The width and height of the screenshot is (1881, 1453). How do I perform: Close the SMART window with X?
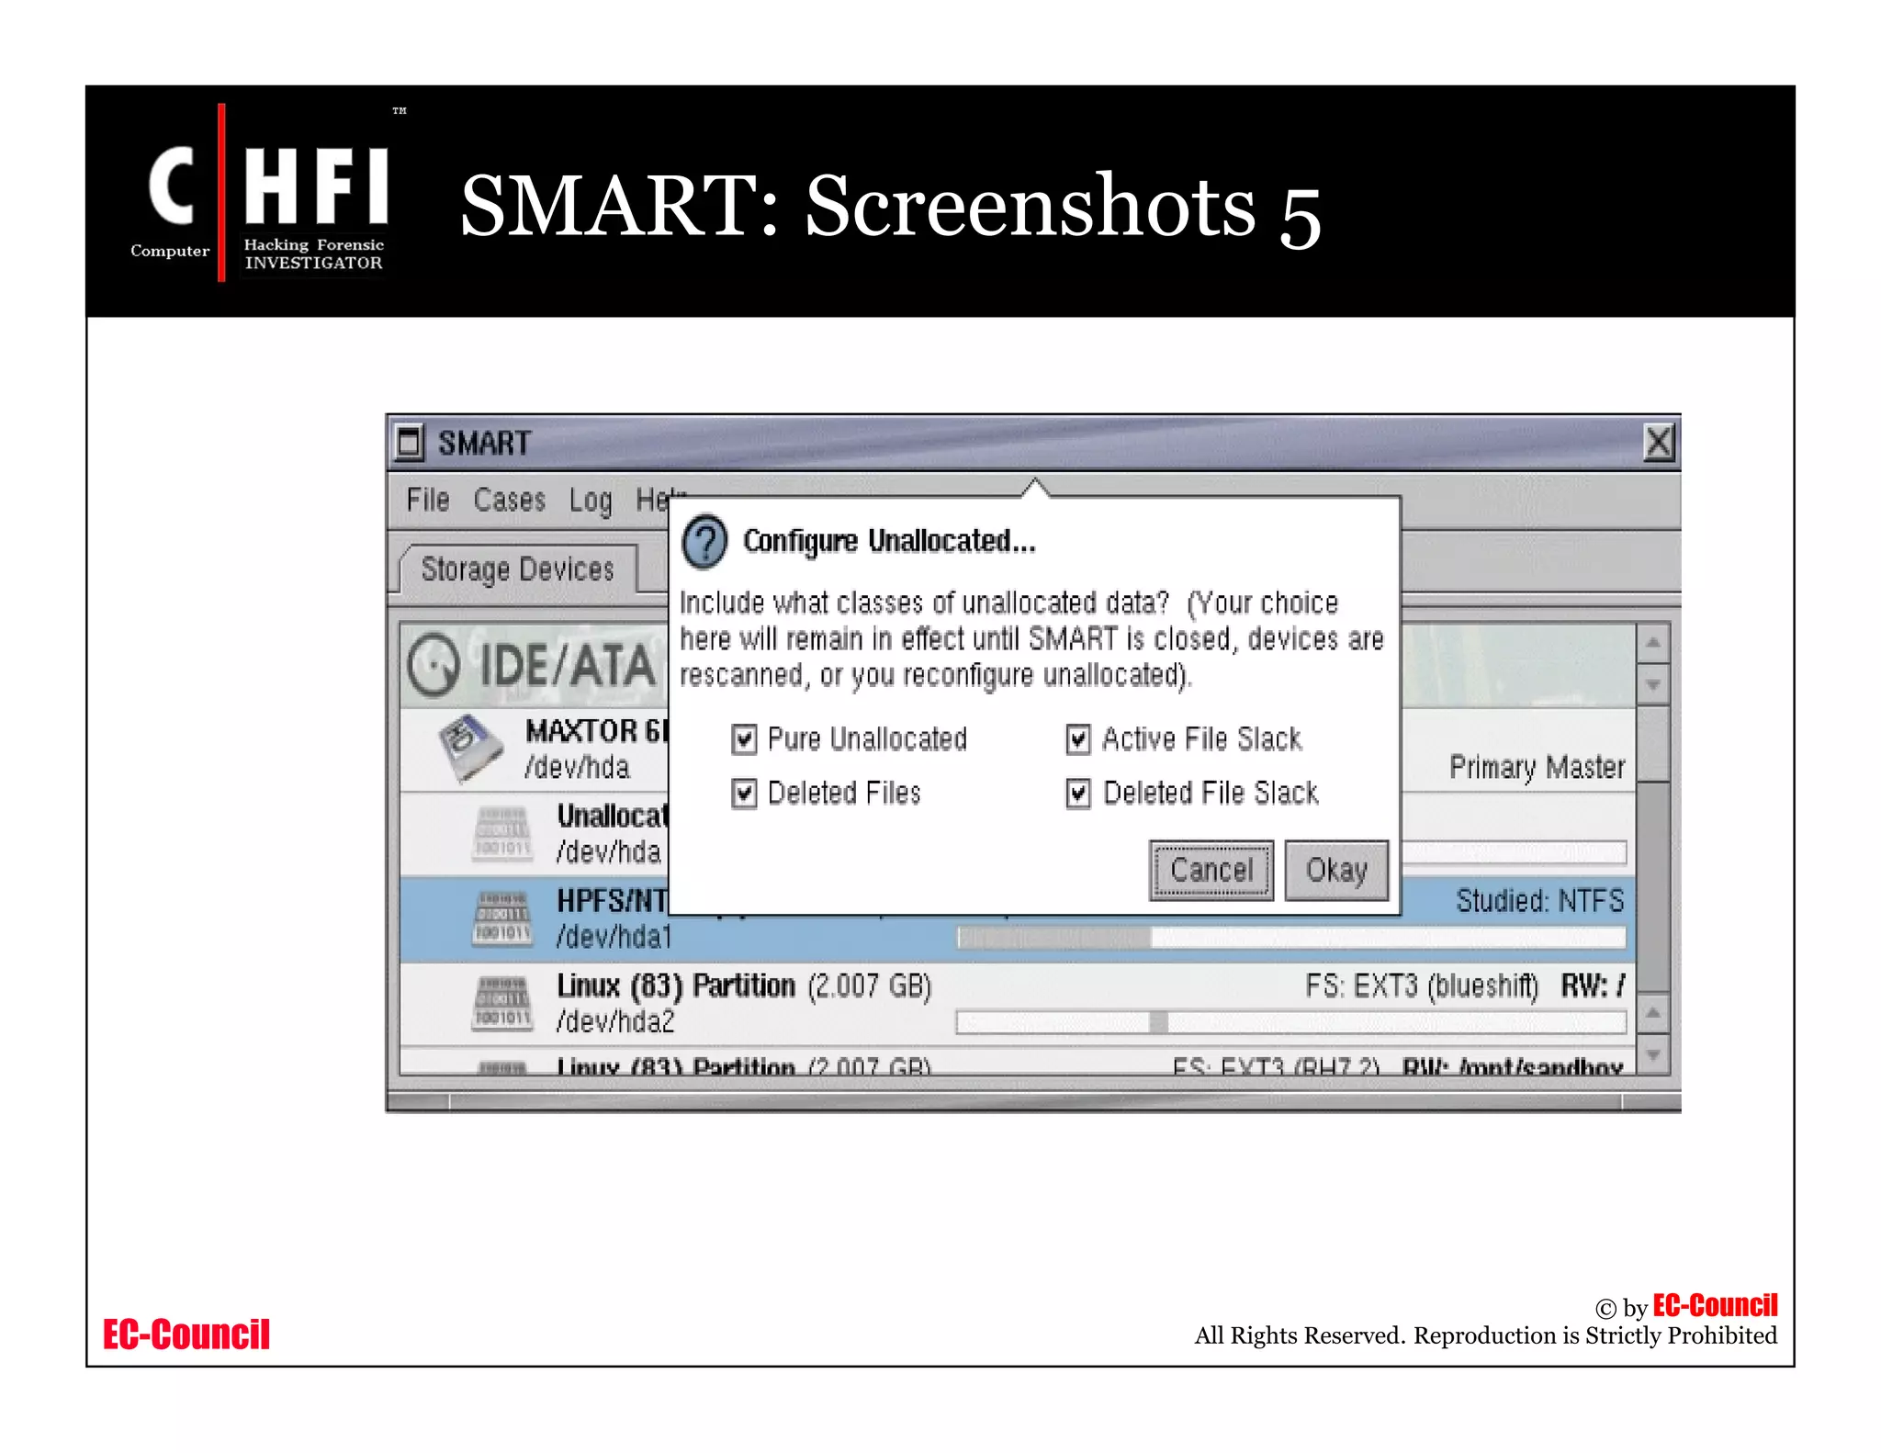pyautogui.click(x=1658, y=443)
